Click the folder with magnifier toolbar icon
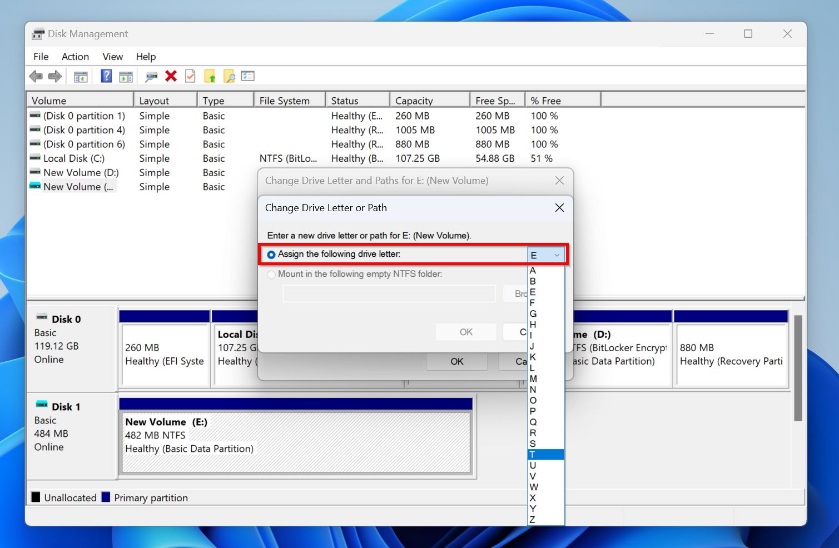Viewport: 839px width, 548px height. tap(229, 76)
